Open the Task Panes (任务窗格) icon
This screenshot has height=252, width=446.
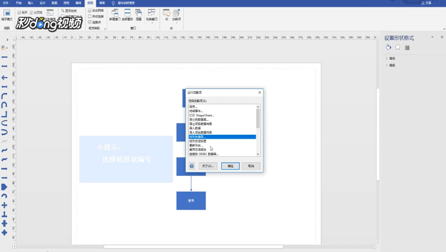pyautogui.click(x=50, y=14)
